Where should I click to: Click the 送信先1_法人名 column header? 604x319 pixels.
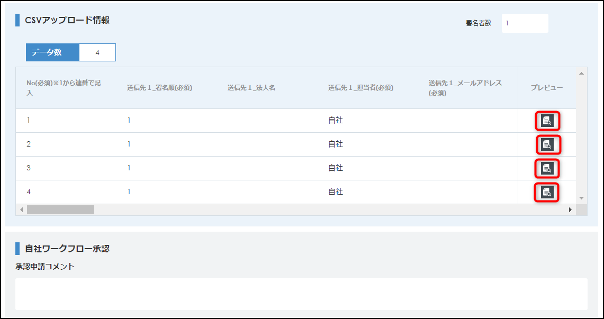(x=251, y=88)
